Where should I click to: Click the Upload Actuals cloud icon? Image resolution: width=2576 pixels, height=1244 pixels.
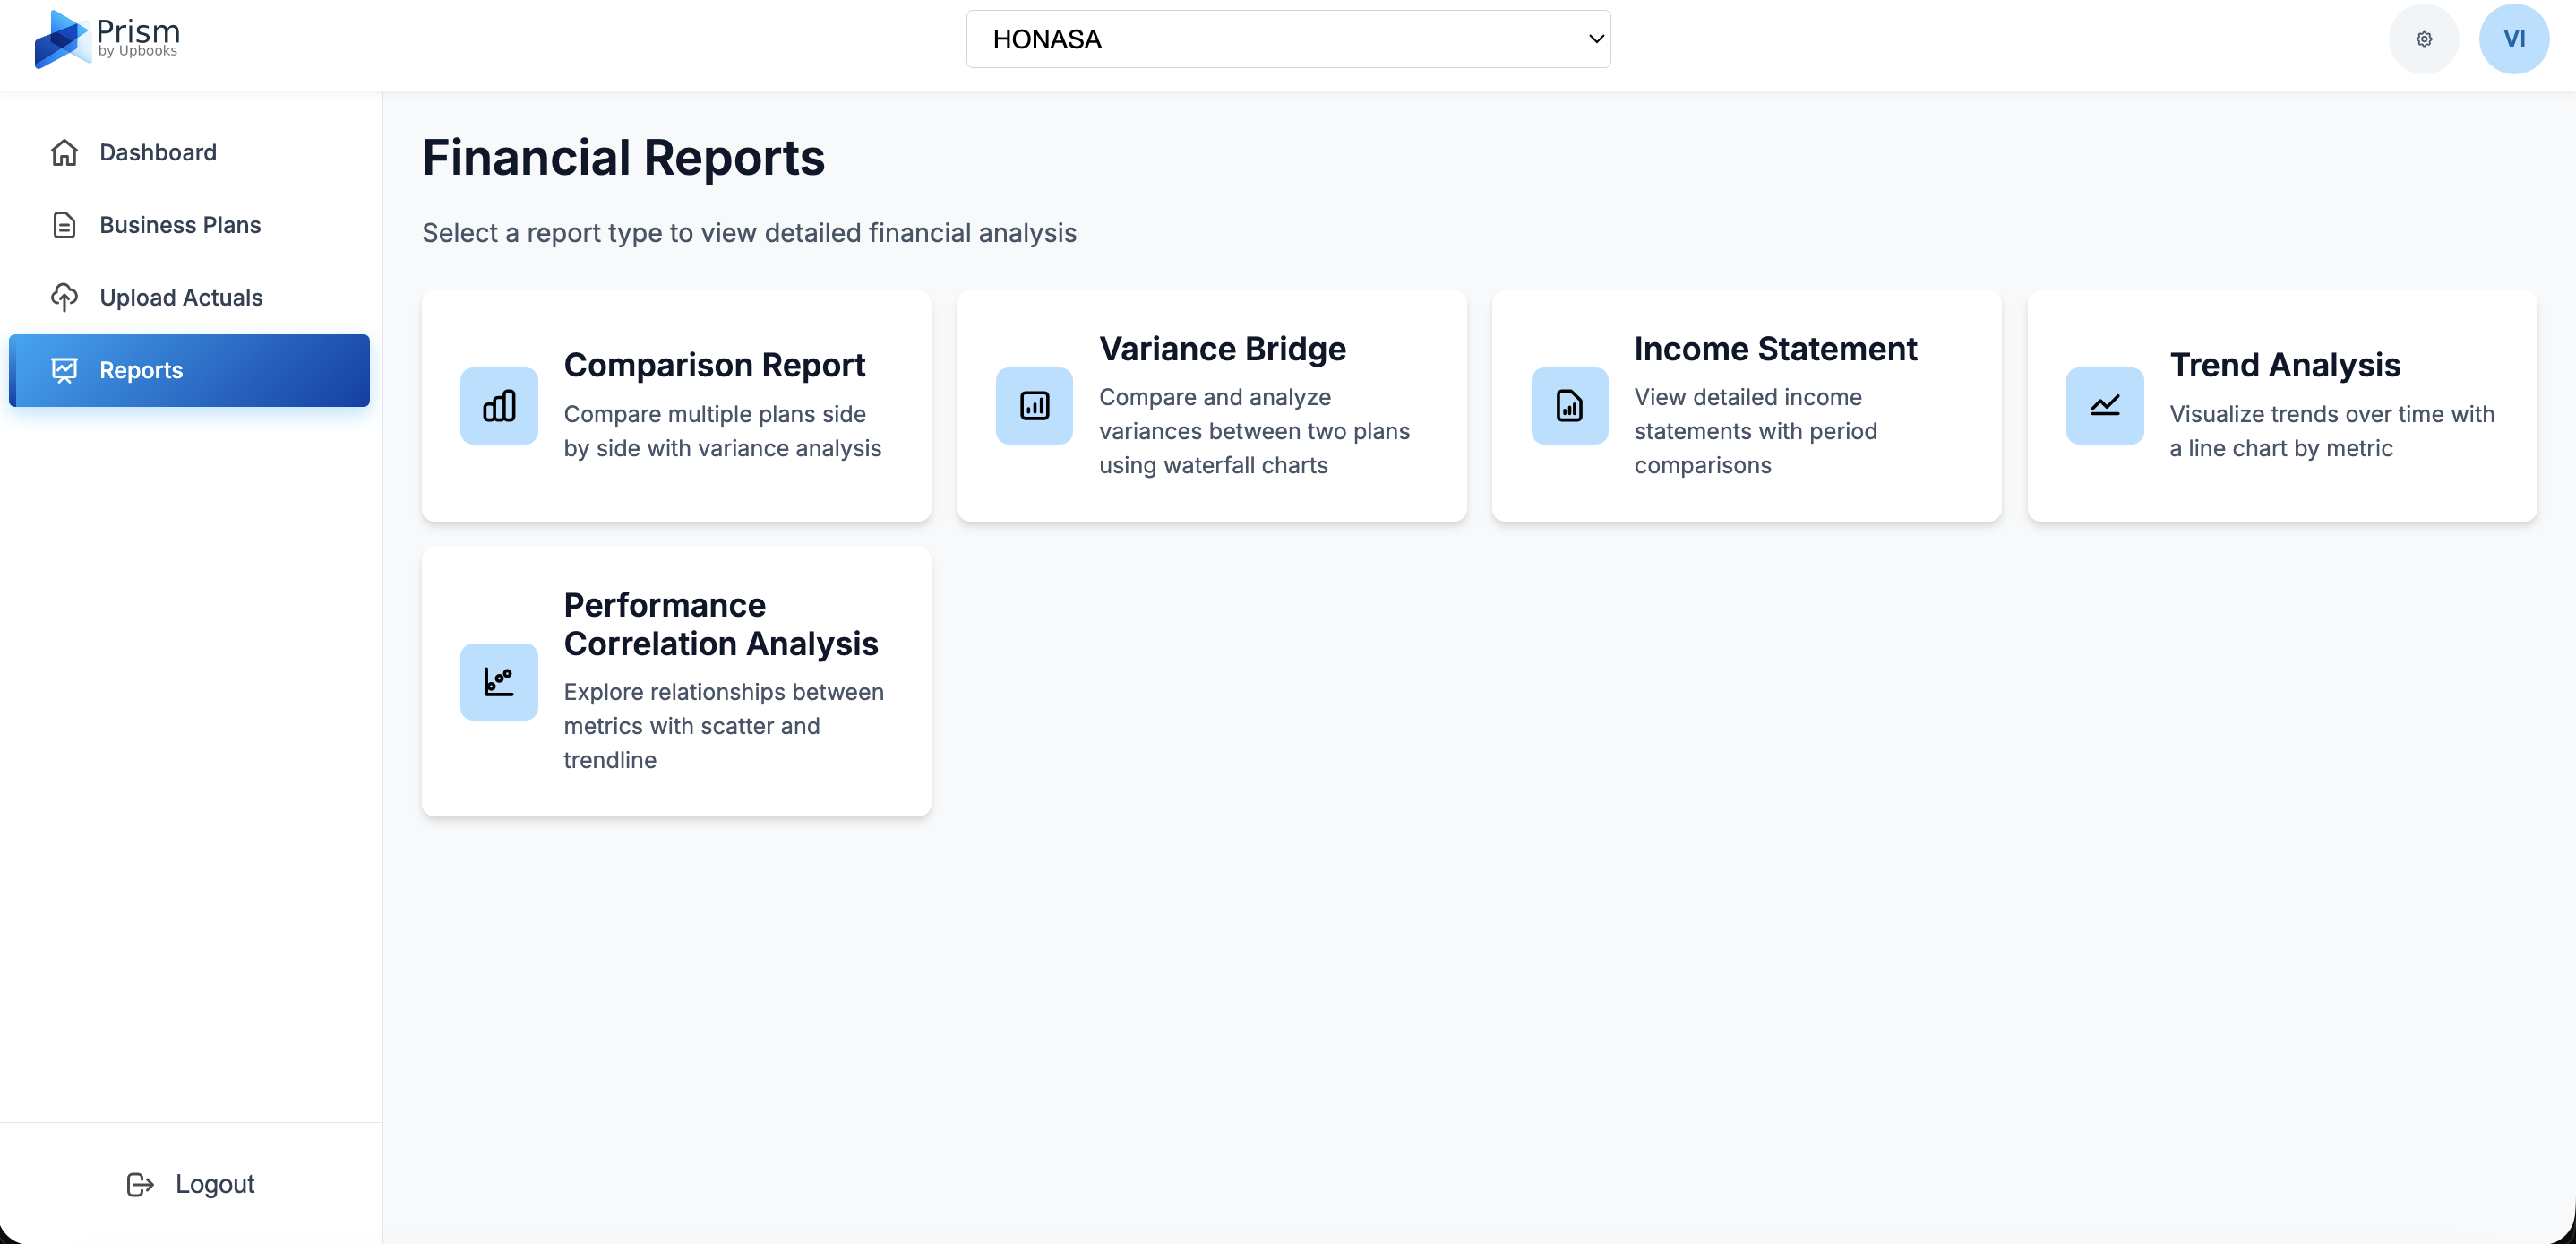click(64, 298)
